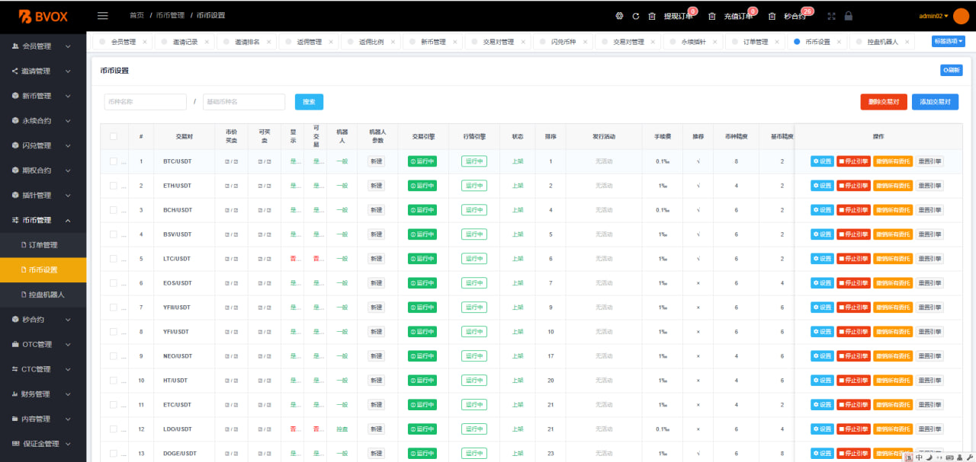Open the admin02 user dropdown
976x462 pixels.
pos(934,16)
